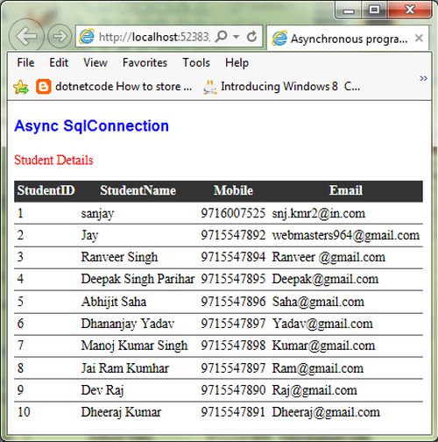Close the browser window
This screenshot has height=442, width=438.
[x=410, y=11]
